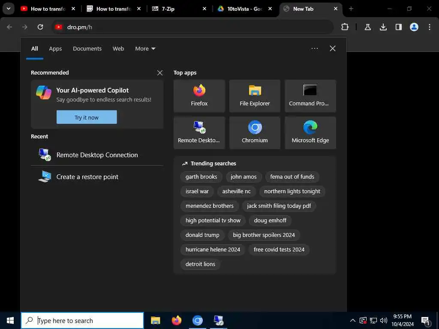439x329 pixels.
Task: Open File Explorer in the taskbar
Action: coord(155,320)
